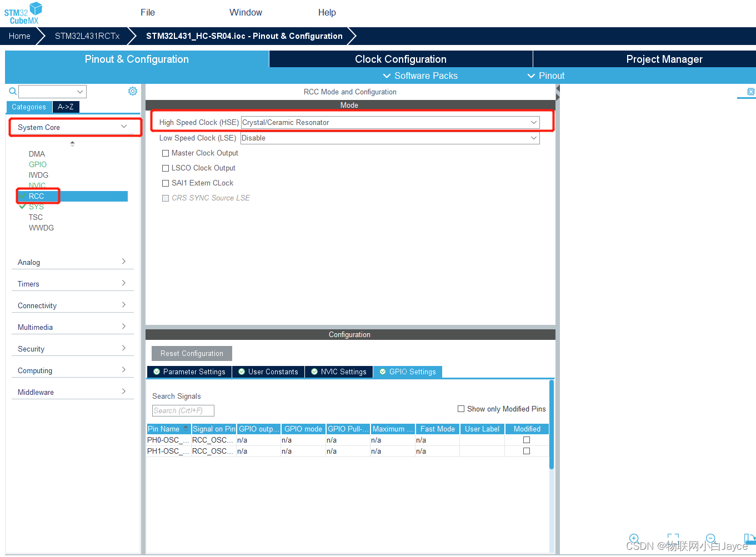The width and height of the screenshot is (756, 557).
Task: Open User Constants tab
Action: [268, 372]
